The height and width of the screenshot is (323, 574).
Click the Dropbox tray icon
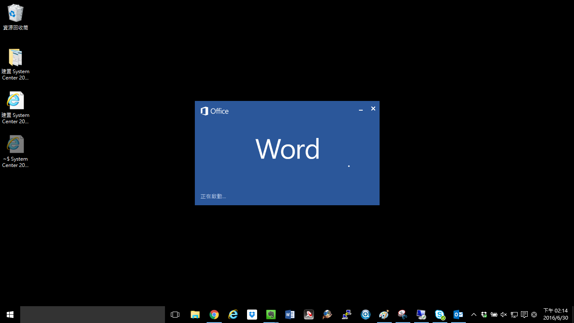[484, 315]
